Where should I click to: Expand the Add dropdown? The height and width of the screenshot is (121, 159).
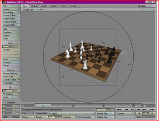11,29
